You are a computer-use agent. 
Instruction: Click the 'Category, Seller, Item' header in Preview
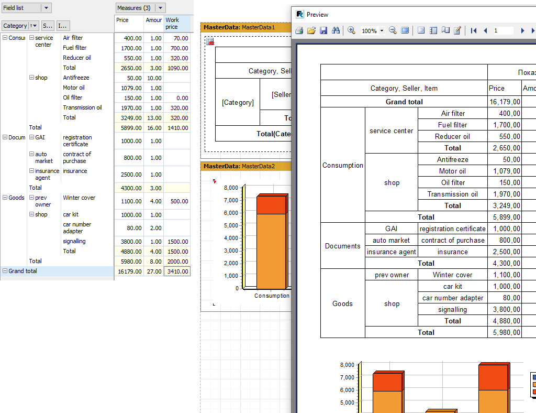point(404,88)
